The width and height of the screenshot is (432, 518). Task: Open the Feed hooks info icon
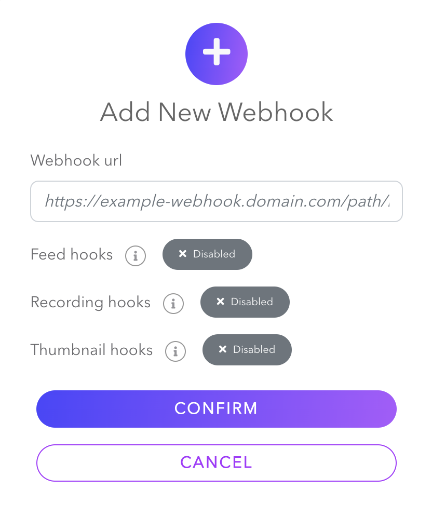(136, 256)
